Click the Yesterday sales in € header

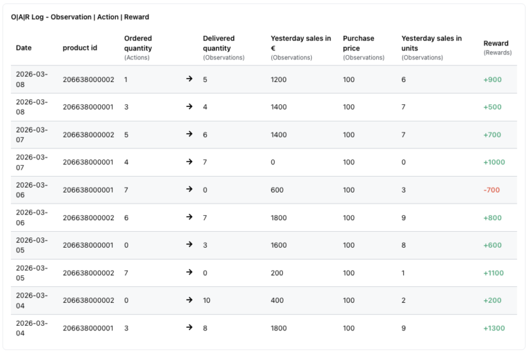point(300,43)
